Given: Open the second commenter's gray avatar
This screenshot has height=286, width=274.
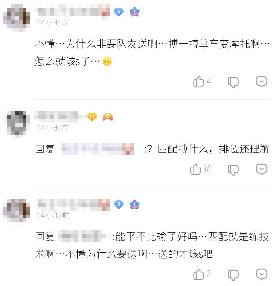Looking at the screenshot, I should tap(17, 123).
